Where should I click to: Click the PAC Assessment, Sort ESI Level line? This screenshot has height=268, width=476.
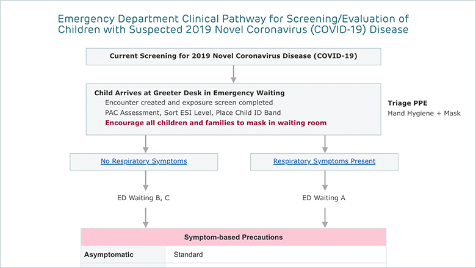193,112
